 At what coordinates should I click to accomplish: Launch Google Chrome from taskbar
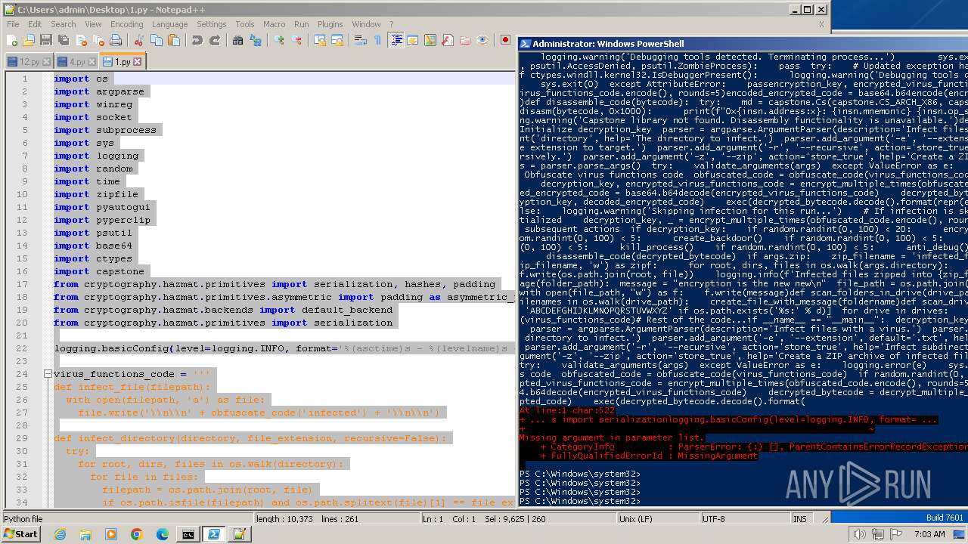[137, 534]
